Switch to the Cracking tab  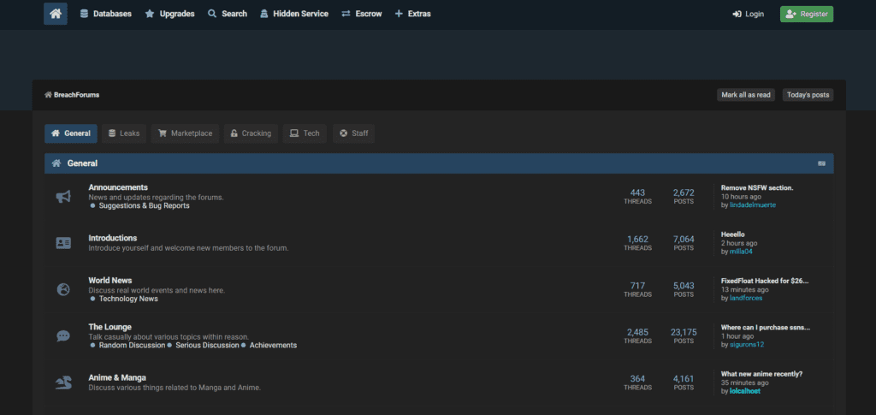(251, 133)
